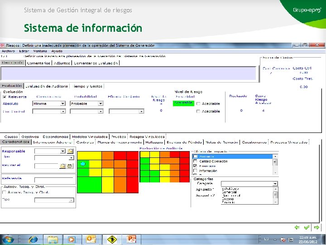326x245 pixels.
Task: Open the Controles tab
Action: pos(85,142)
